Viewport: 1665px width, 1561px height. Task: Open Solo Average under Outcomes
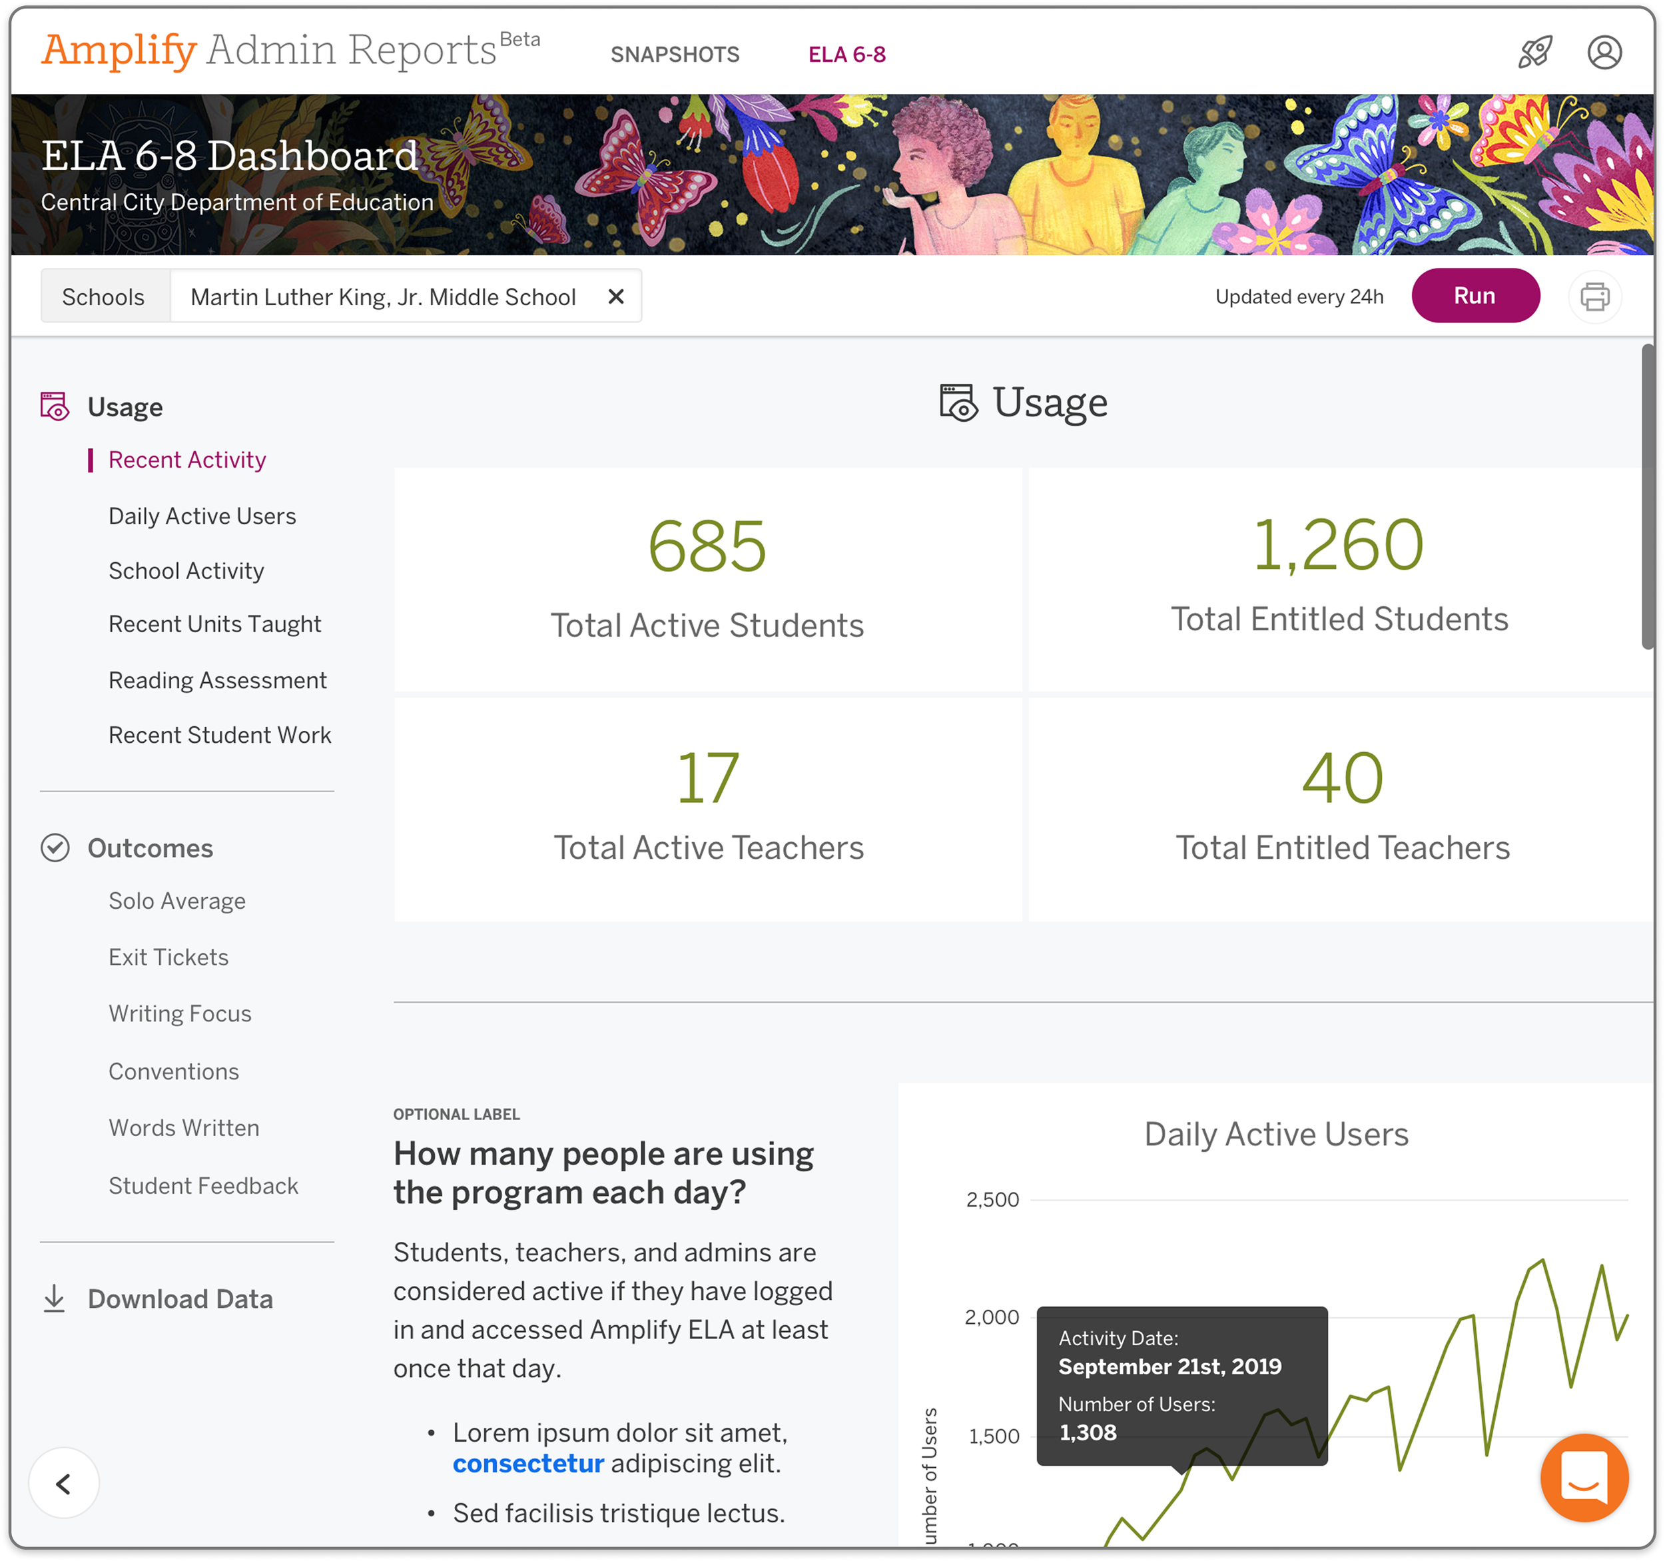point(178,901)
